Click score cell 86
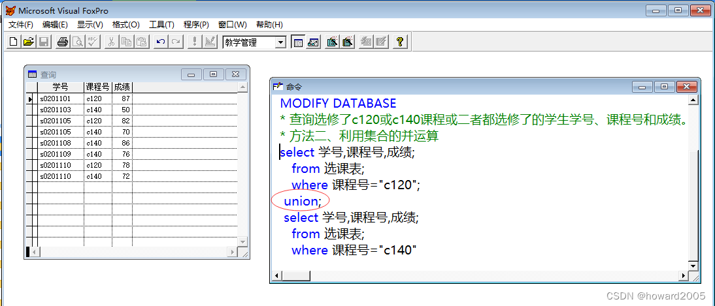 (122, 143)
